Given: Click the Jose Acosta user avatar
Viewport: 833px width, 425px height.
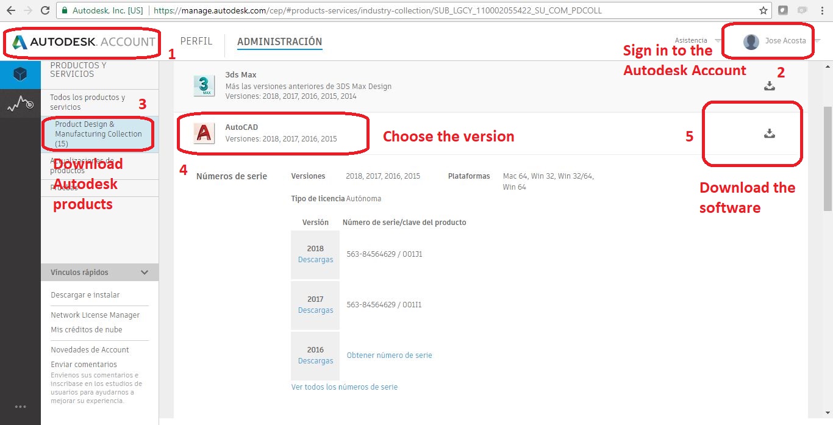Looking at the screenshot, I should (751, 41).
